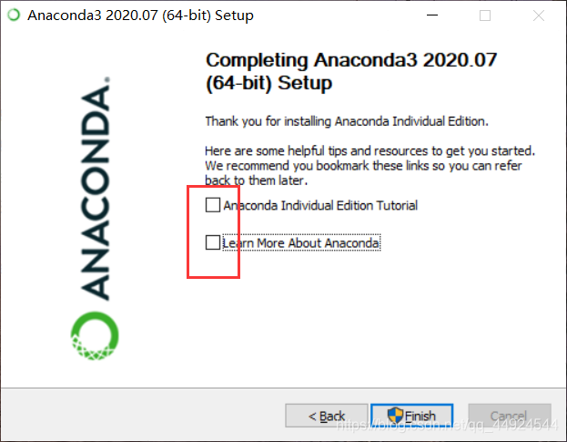The width and height of the screenshot is (567, 442).
Task: Minimize the Anaconda3 Setup window
Action: 432,15
